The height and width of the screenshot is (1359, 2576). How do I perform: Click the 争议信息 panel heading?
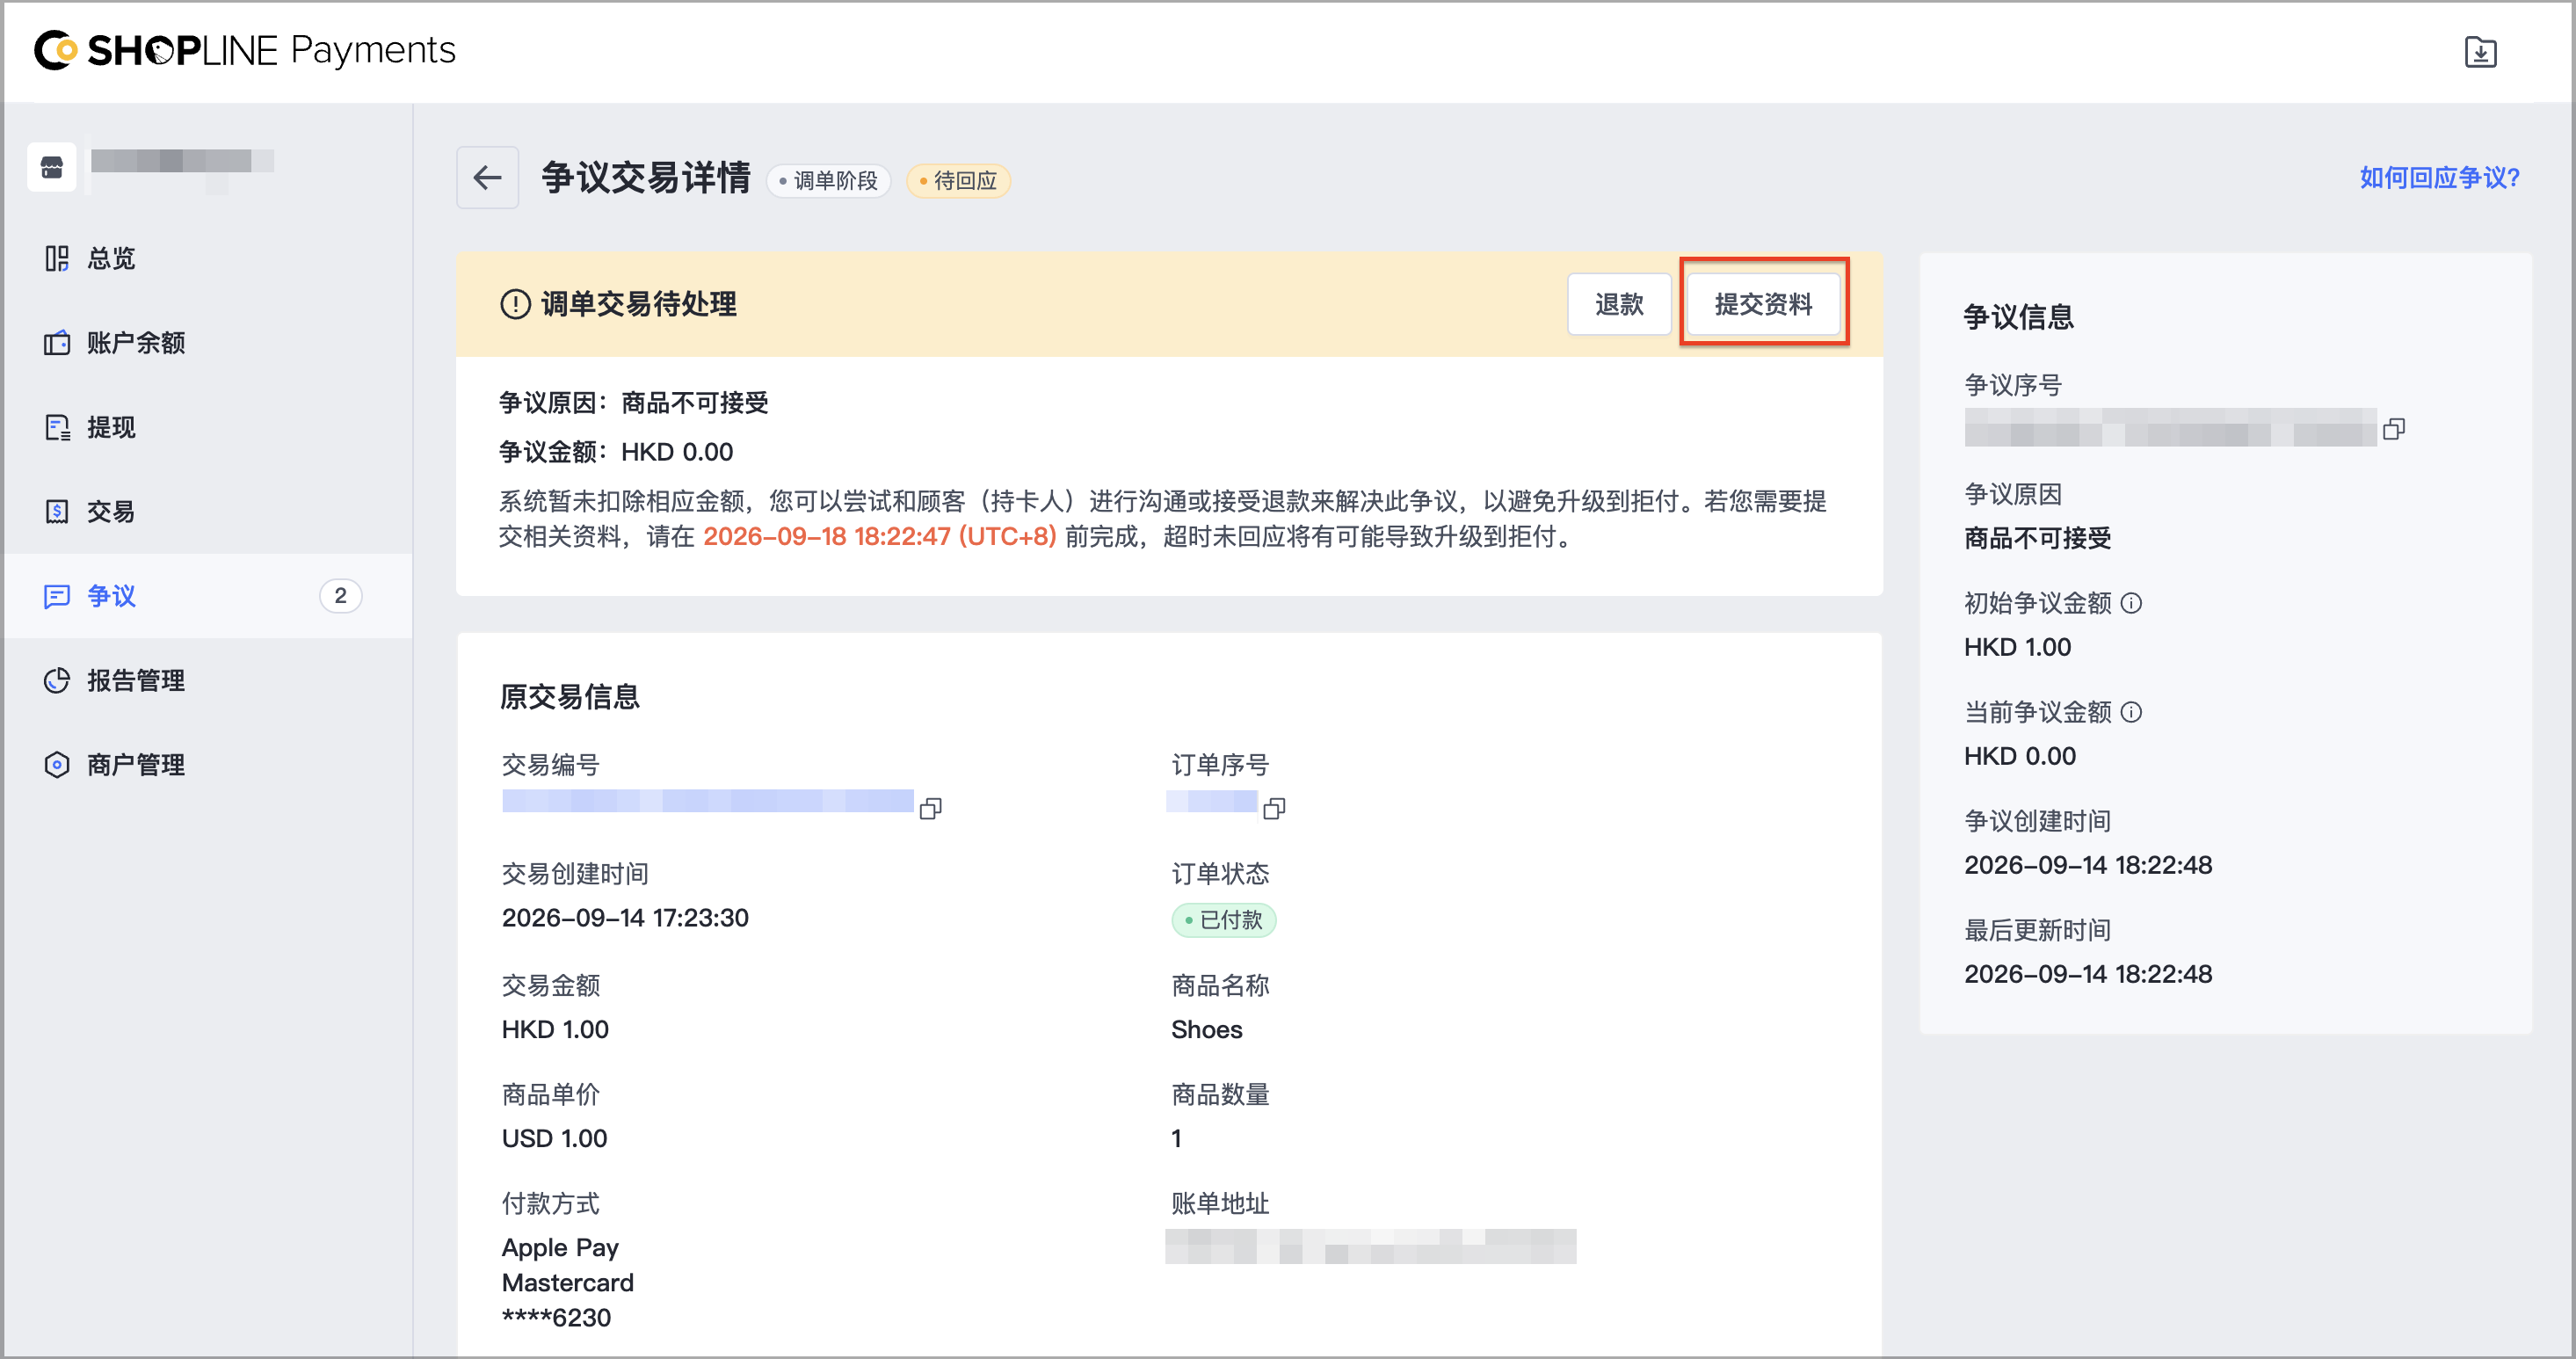click(2018, 317)
